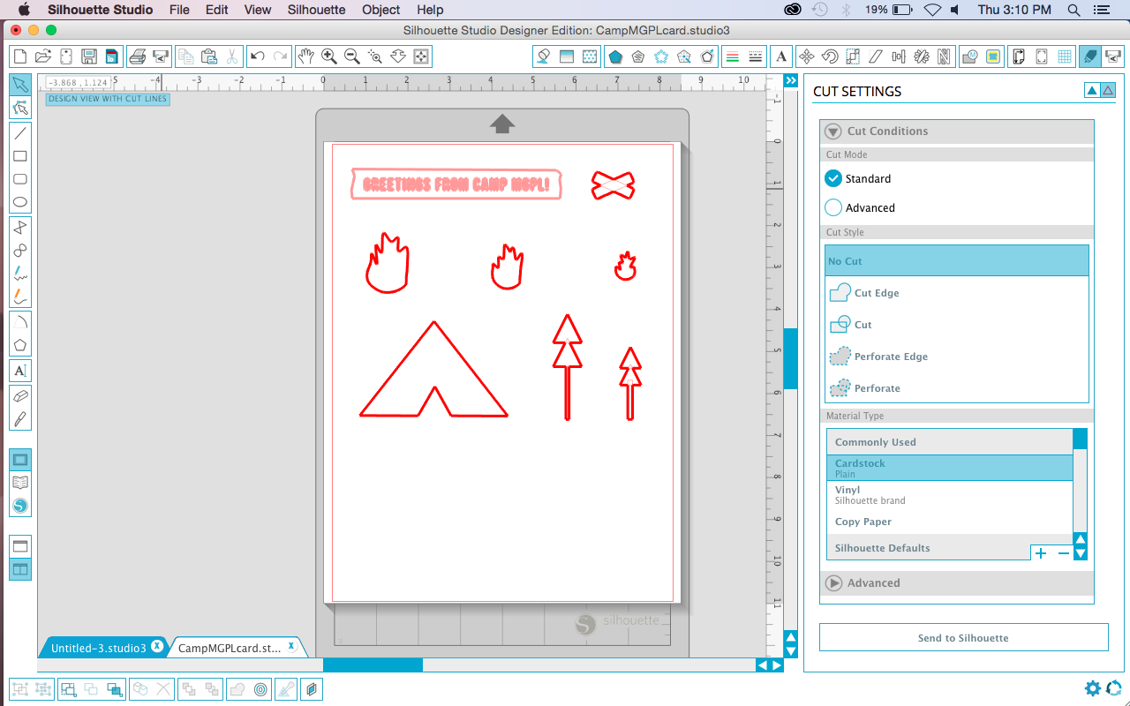Save the document with floppy icon

coord(89,56)
